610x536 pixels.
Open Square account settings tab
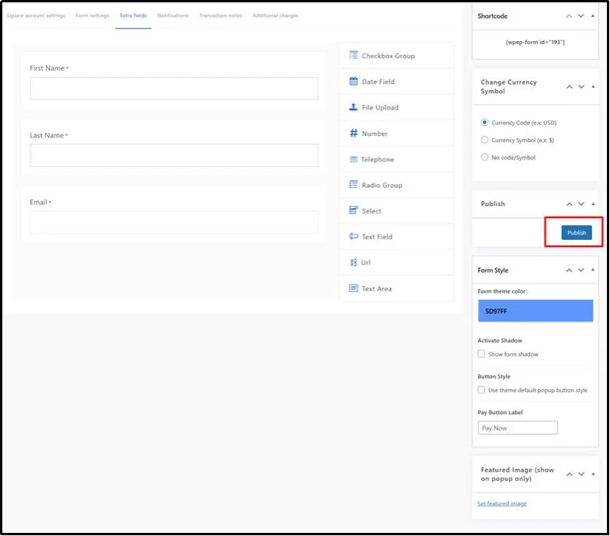click(36, 16)
